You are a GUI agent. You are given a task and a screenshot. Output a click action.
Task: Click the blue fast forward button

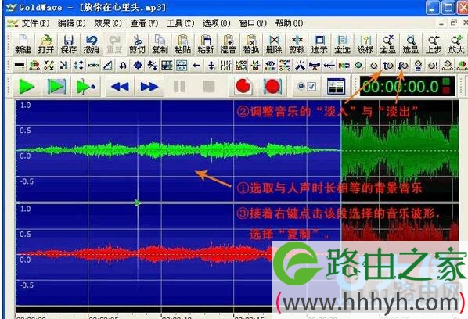point(149,87)
